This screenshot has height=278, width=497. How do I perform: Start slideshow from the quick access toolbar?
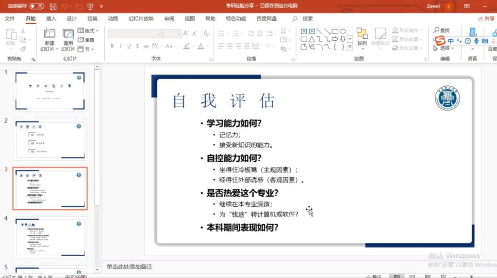90,6
